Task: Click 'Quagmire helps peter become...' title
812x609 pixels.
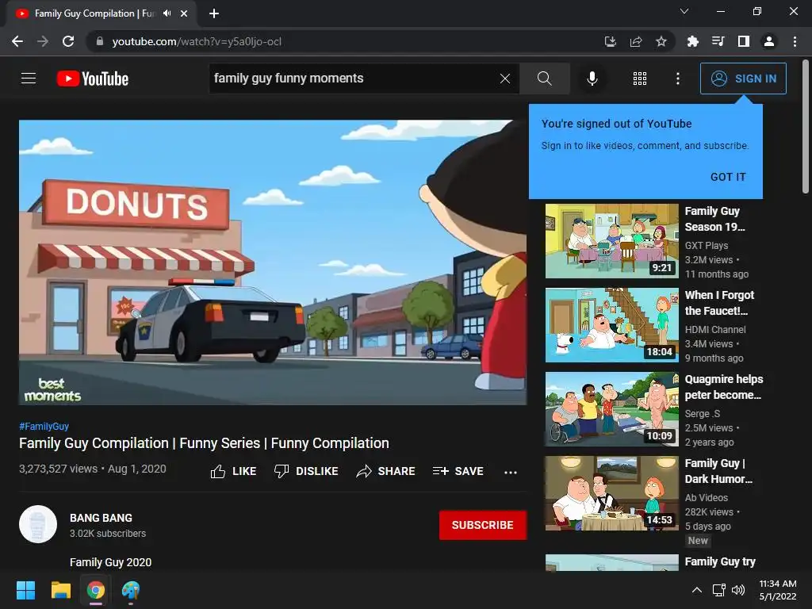Action: tap(724, 387)
